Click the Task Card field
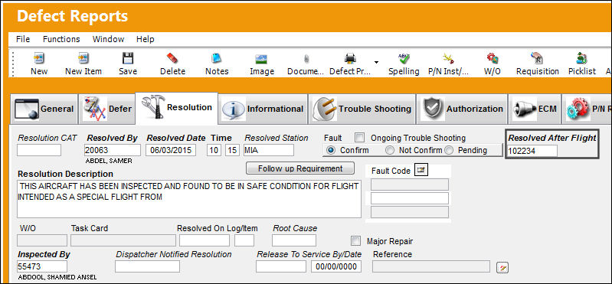This screenshot has height=284, width=612. click(x=123, y=240)
